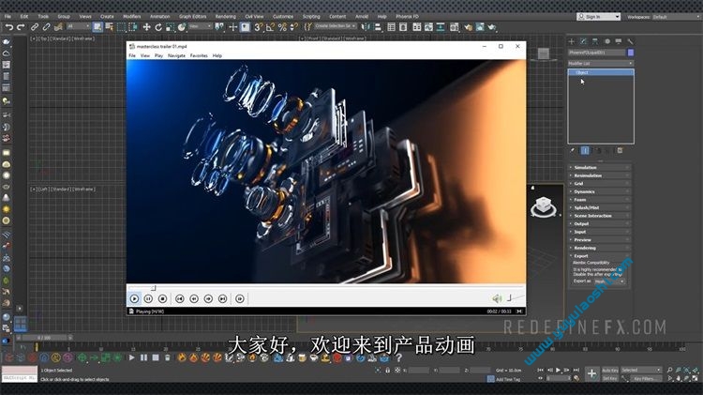
Task: Mute the media player via the speaker icon
Action: coord(497,298)
